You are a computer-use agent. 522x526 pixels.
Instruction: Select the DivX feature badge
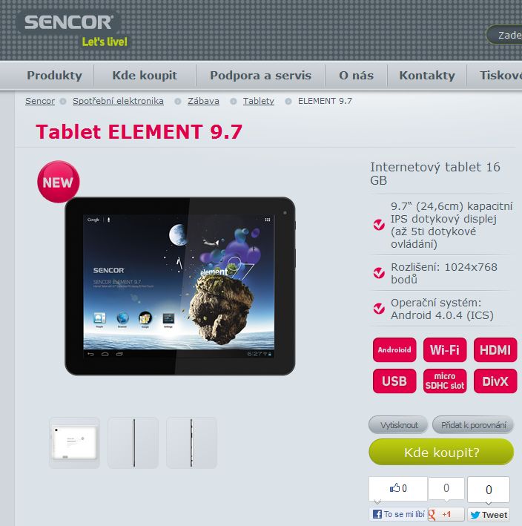[495, 381]
